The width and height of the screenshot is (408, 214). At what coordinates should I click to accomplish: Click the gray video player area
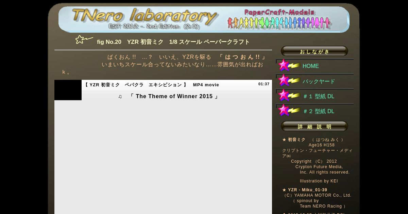(x=163, y=157)
